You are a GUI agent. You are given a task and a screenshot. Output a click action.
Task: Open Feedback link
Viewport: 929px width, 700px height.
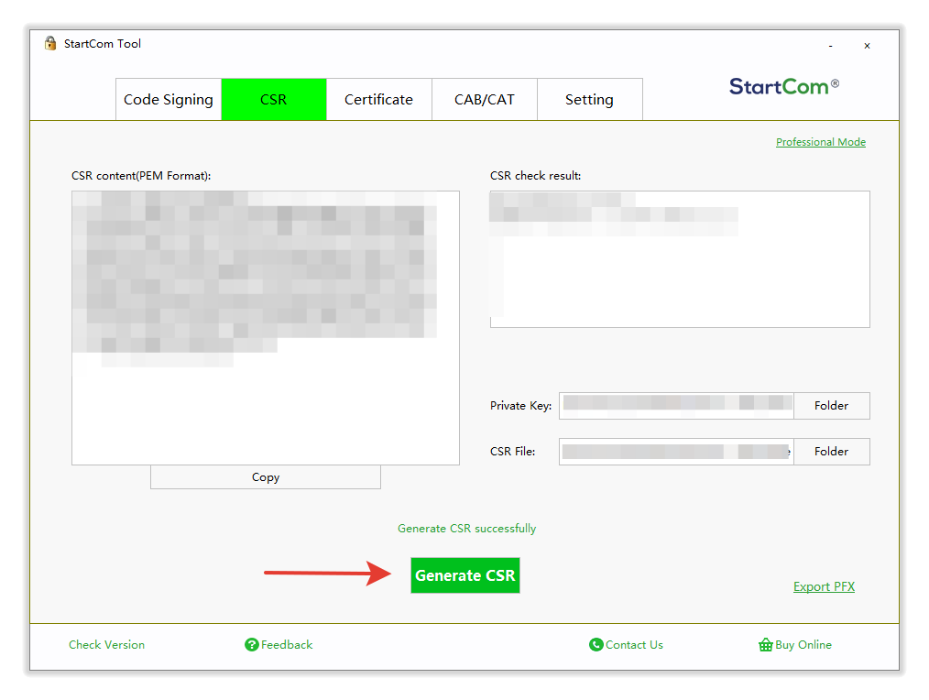(x=287, y=645)
